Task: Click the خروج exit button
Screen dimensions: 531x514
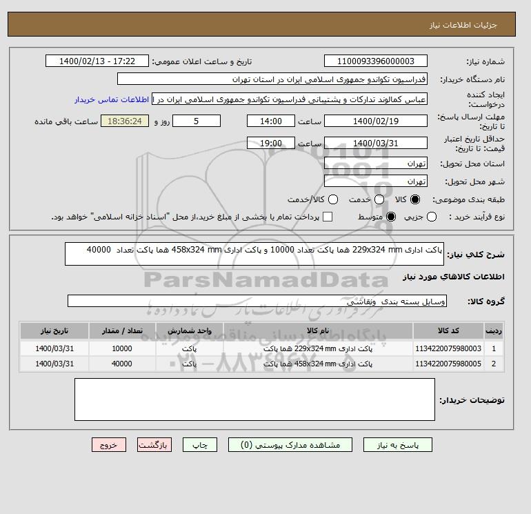Action: coord(109,444)
